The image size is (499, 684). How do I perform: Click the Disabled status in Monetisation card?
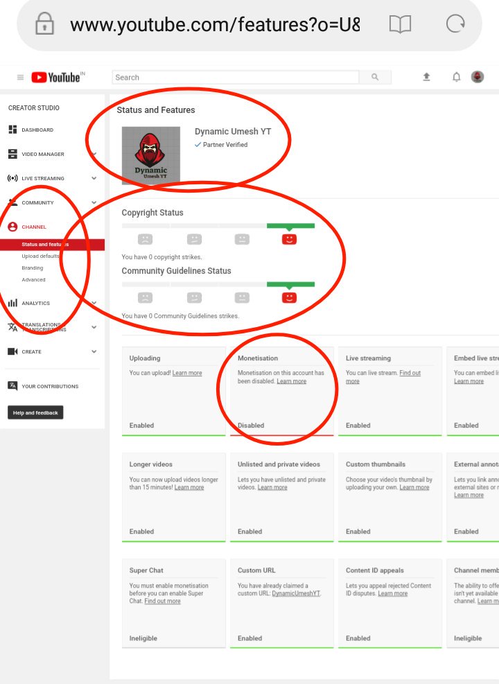(251, 426)
